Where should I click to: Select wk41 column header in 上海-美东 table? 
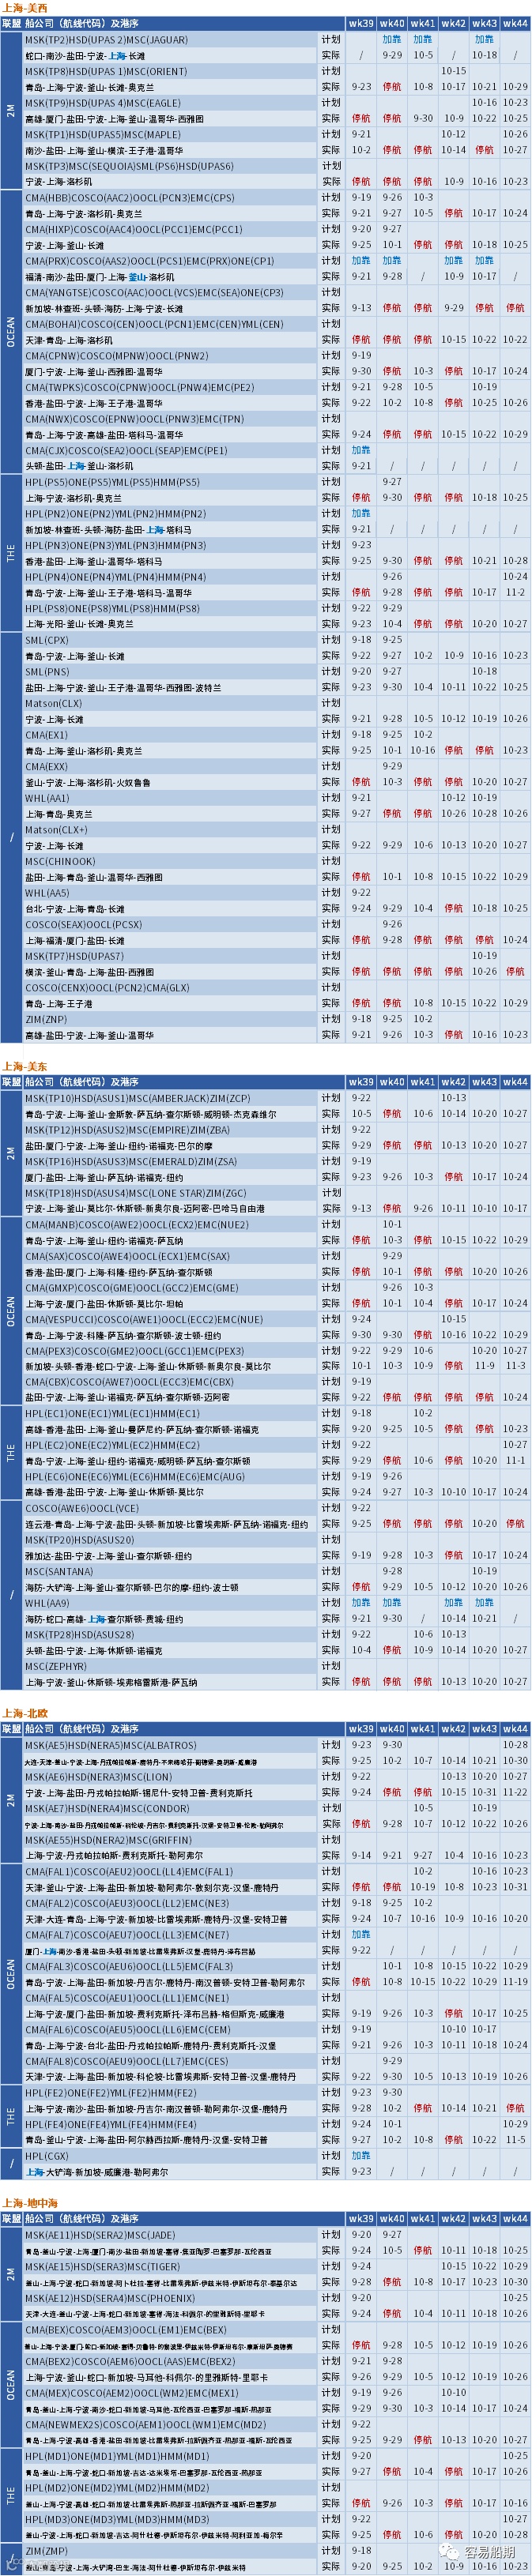click(423, 1082)
